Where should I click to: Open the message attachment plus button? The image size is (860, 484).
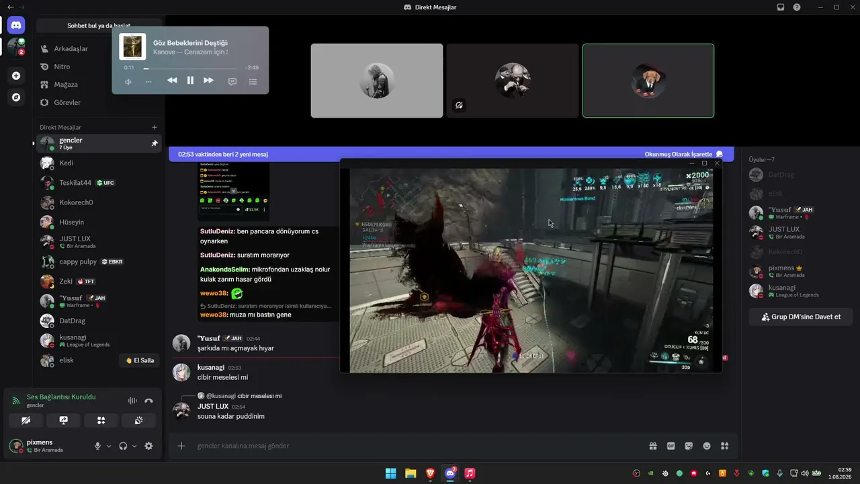click(x=181, y=446)
